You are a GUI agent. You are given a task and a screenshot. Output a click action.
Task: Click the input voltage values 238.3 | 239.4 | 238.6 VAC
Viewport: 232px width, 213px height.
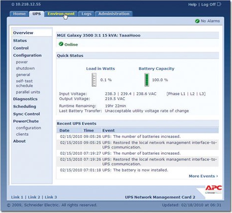[x=131, y=94]
